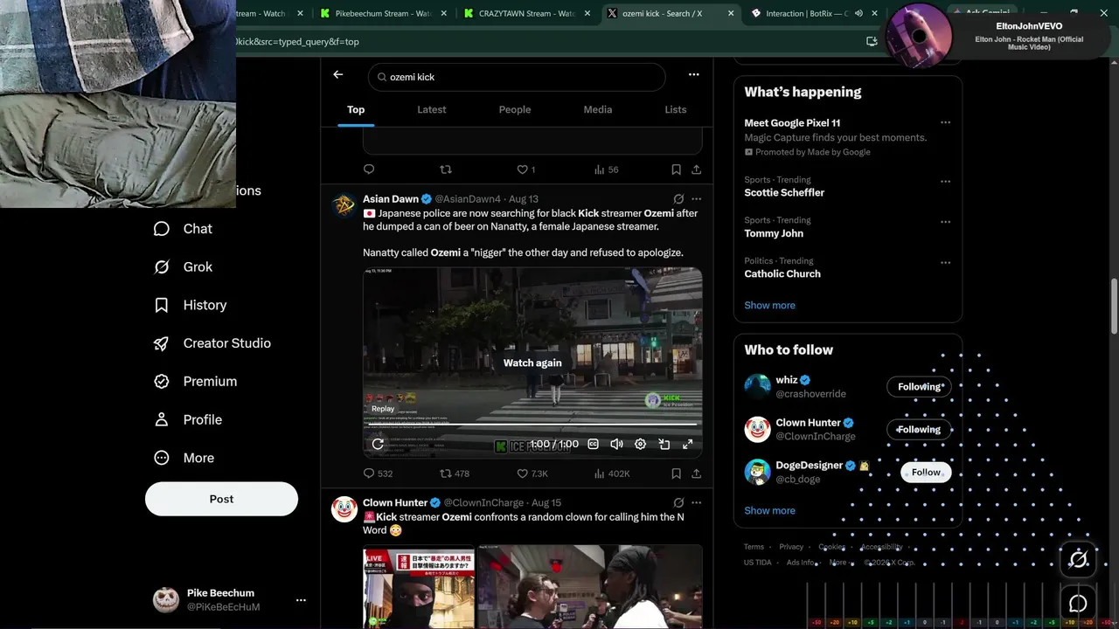Open search options three-dot menu

[693, 75]
